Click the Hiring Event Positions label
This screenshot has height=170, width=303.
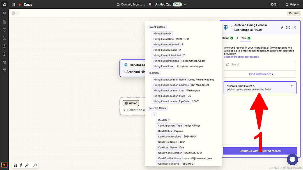coord(166,61)
